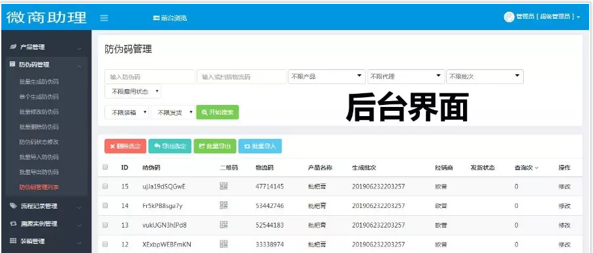Toggle the select-all header checkbox
The height and width of the screenshot is (253, 593).
(x=105, y=167)
